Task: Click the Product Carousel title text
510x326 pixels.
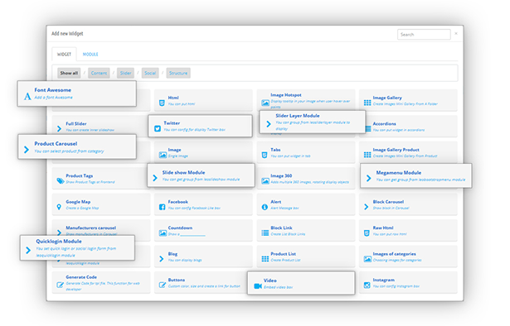Action: pos(56,143)
